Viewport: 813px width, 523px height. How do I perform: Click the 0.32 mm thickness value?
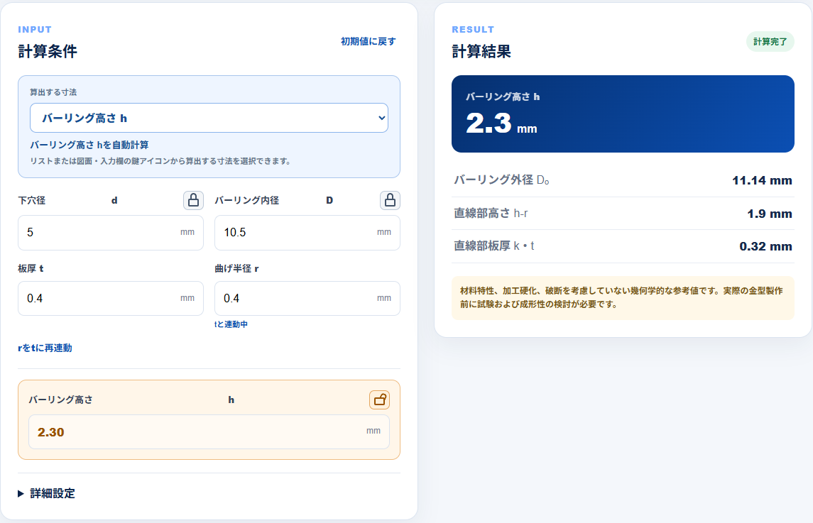765,246
